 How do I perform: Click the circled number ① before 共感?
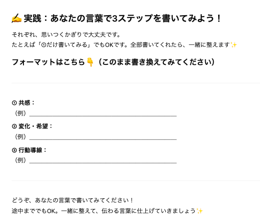tap(14, 103)
